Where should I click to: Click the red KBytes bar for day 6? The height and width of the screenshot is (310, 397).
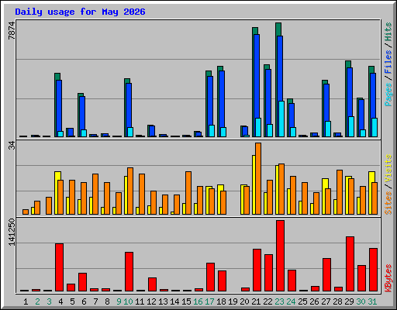(x=82, y=282)
